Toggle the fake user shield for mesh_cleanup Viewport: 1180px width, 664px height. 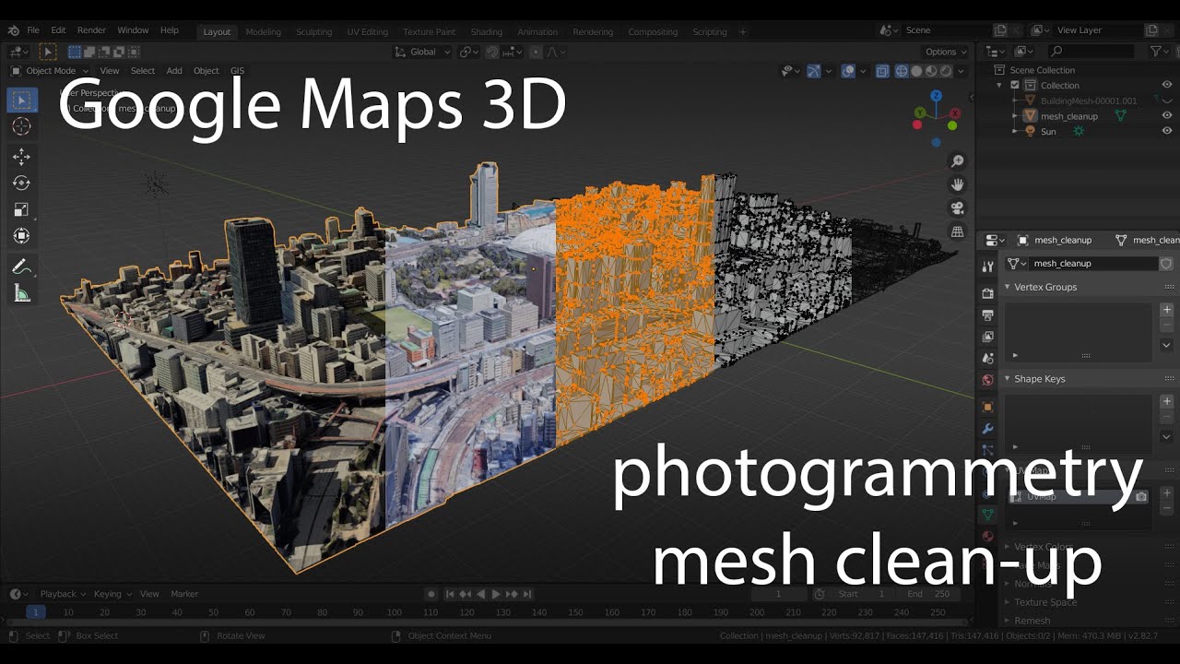(1165, 263)
